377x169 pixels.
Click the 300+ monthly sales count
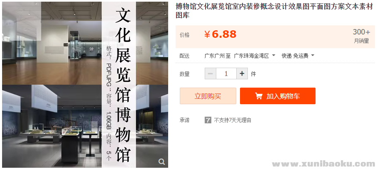(x=361, y=32)
